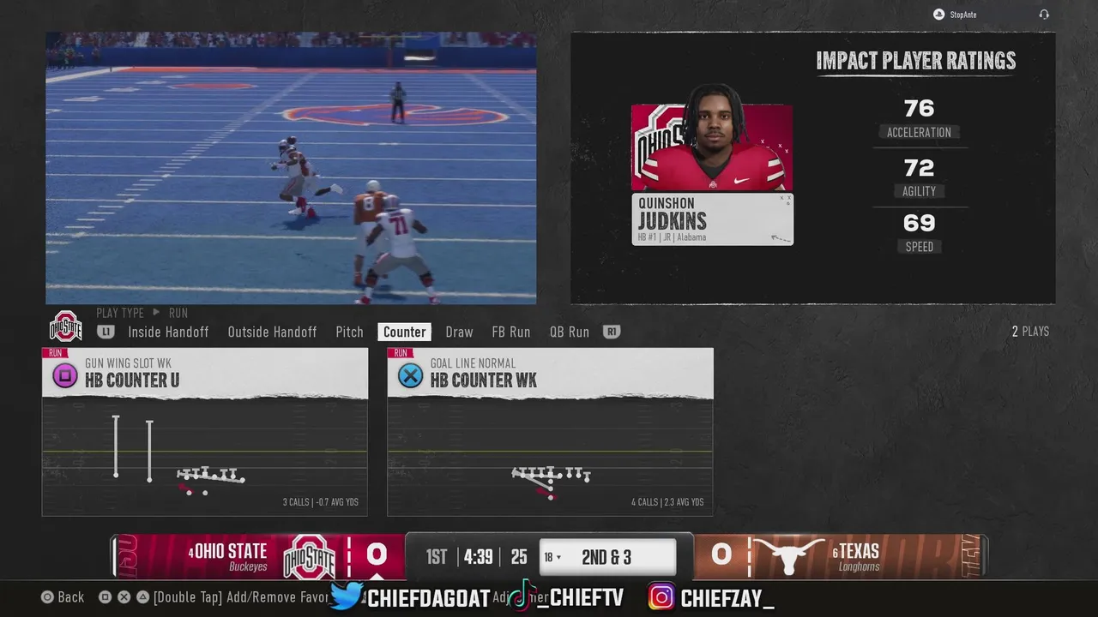
Task: Open the play clock dropdown arrow
Action: (559, 558)
